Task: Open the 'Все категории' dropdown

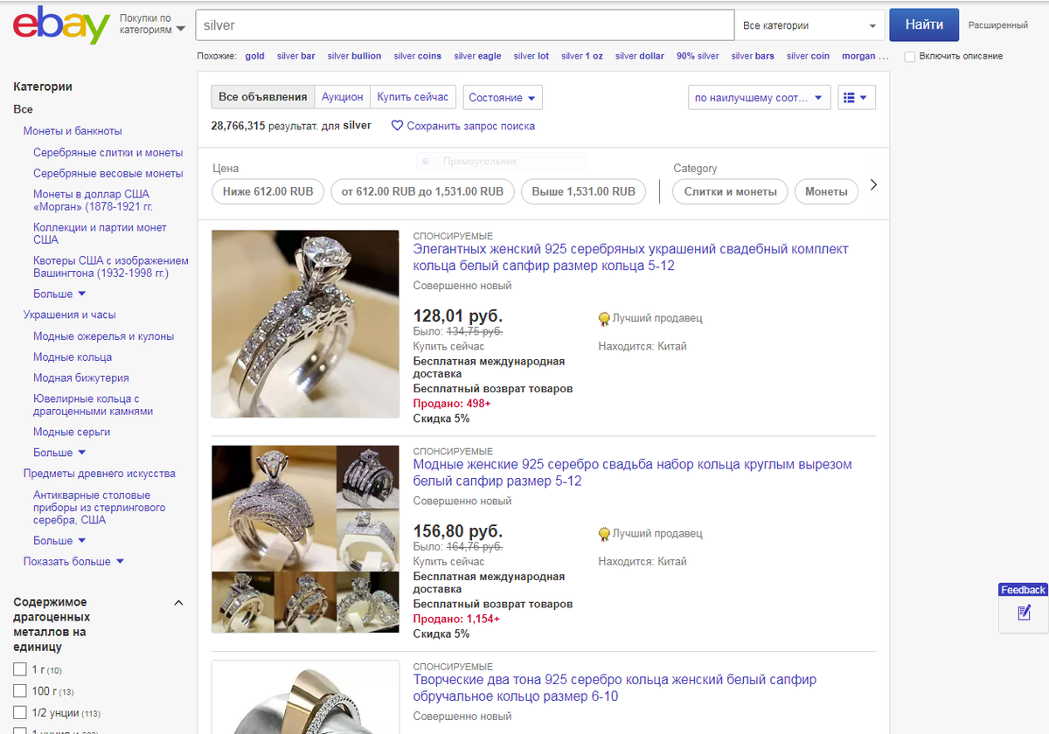Action: pos(809,26)
